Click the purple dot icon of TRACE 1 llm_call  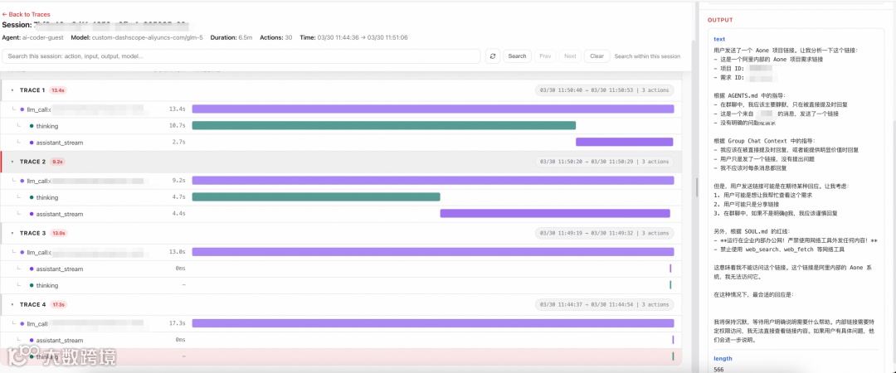(x=22, y=109)
